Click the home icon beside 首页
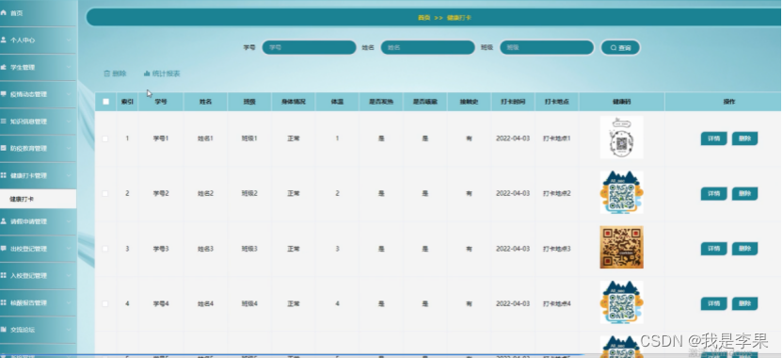Image resolution: width=783 pixels, height=358 pixels. point(4,13)
